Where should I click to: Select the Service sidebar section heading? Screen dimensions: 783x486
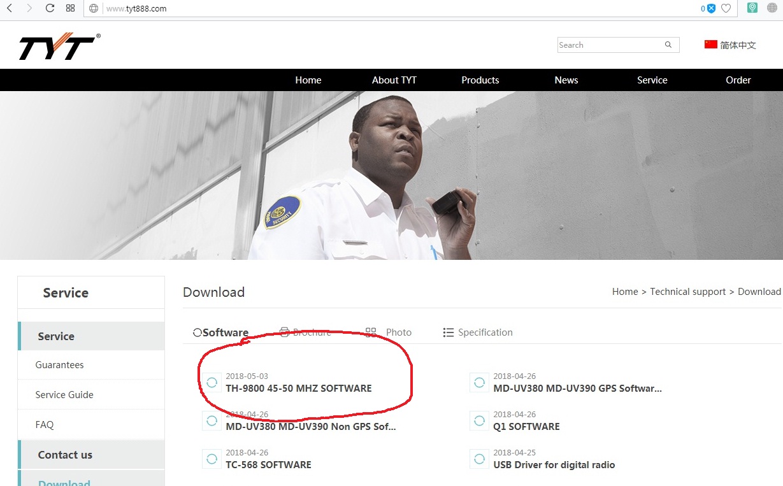[92, 336]
